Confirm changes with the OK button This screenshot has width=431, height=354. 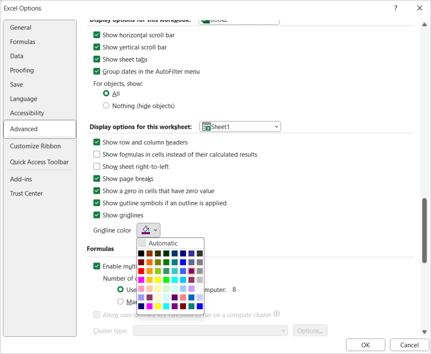click(365, 345)
